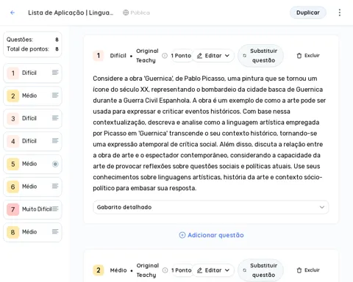Click the text-lines icon in sidebar item 7

pyautogui.click(x=55, y=209)
